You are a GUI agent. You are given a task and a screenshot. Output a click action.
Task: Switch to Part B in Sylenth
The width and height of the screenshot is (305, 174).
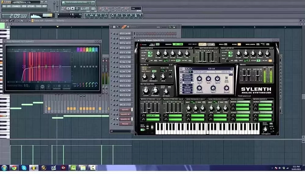pos(211,44)
